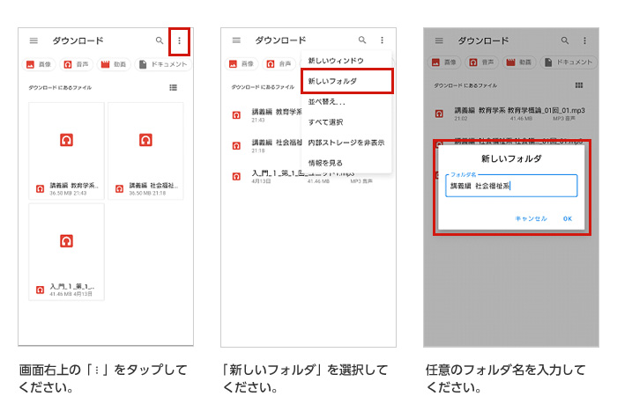Switch to grid view in right screen

(579, 85)
